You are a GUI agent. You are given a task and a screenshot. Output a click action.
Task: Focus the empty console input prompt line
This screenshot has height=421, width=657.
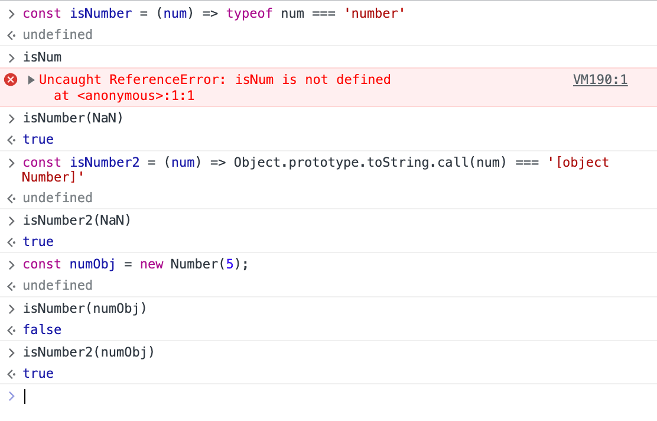(x=295, y=396)
